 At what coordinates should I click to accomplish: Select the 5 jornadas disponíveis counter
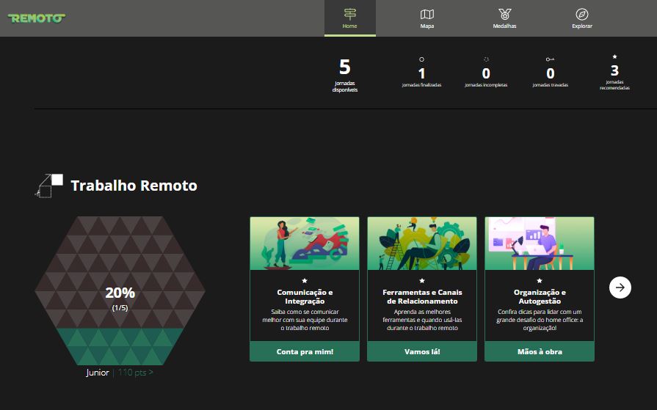[x=345, y=75]
